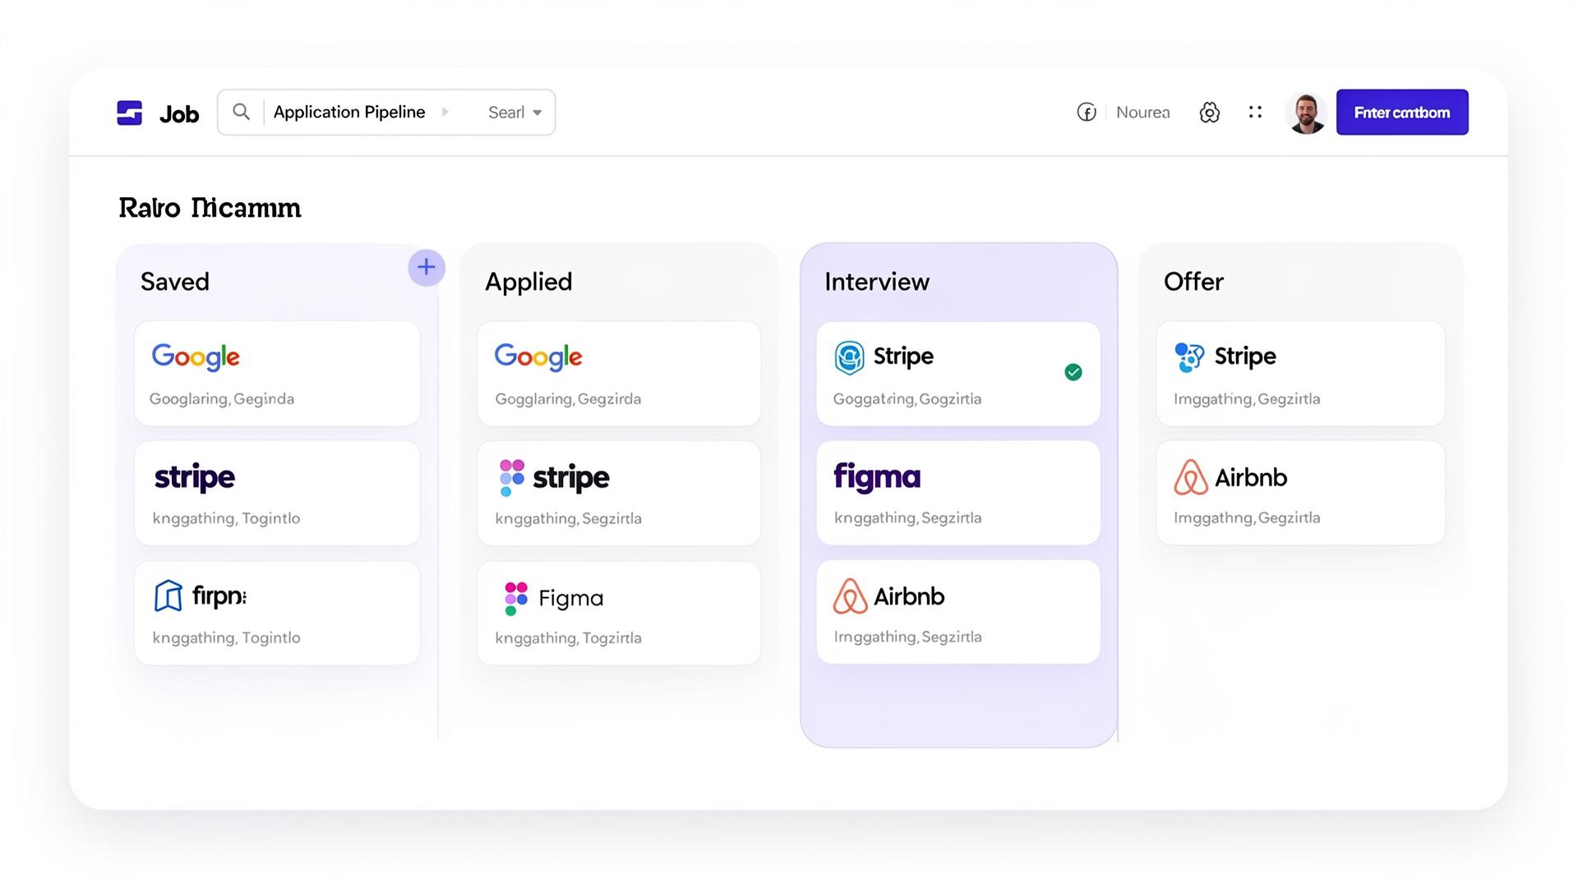The image size is (1578, 887).
Task: Click the circular icon beside Nourea
Action: coord(1087,113)
